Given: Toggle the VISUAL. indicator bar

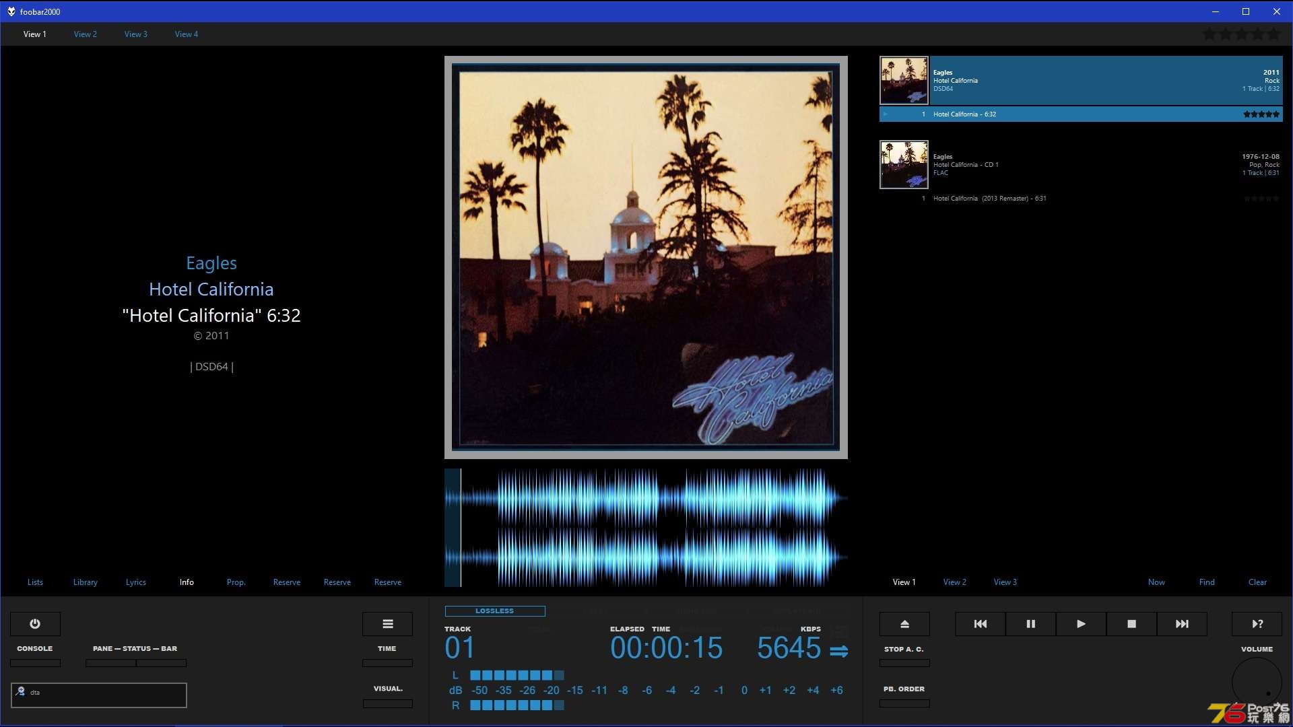Looking at the screenshot, I should (x=387, y=703).
